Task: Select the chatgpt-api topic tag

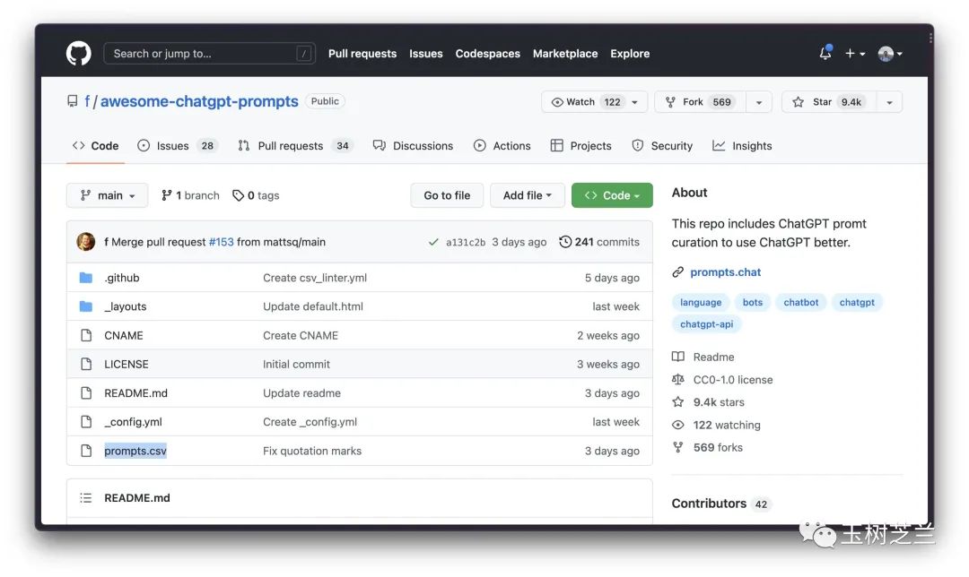Action: pos(706,324)
